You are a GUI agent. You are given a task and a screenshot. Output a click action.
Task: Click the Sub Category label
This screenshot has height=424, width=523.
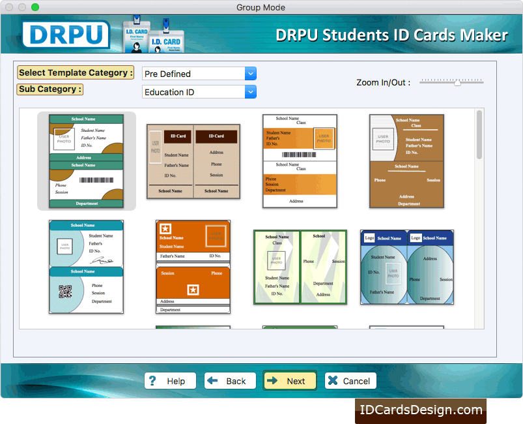coord(50,89)
